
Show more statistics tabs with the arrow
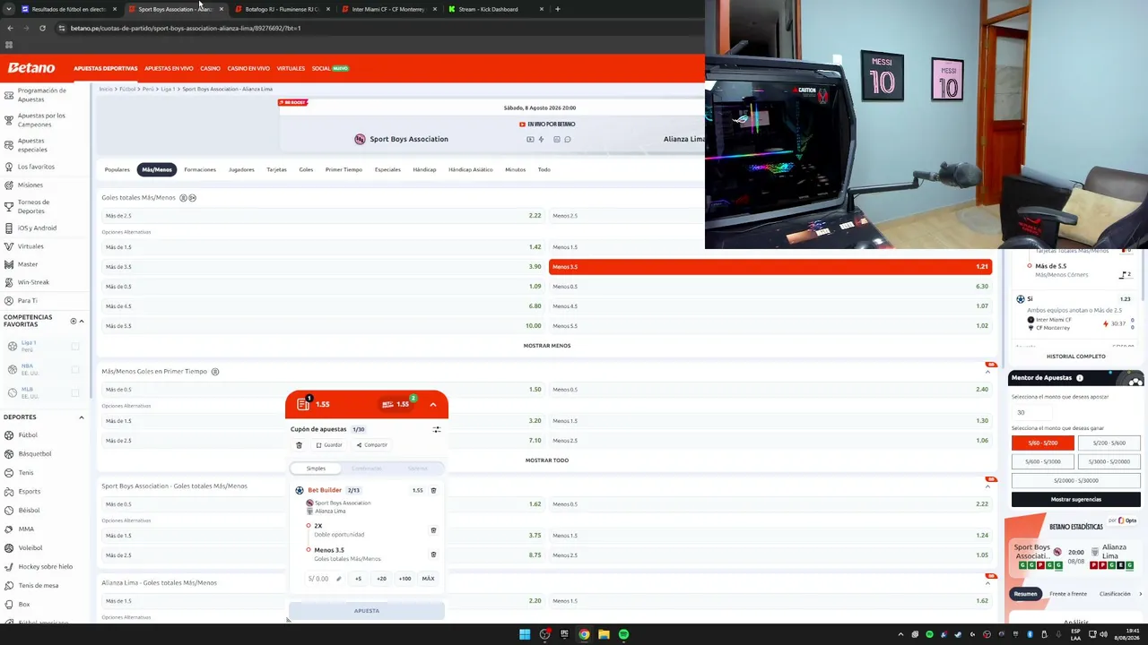1140,594
